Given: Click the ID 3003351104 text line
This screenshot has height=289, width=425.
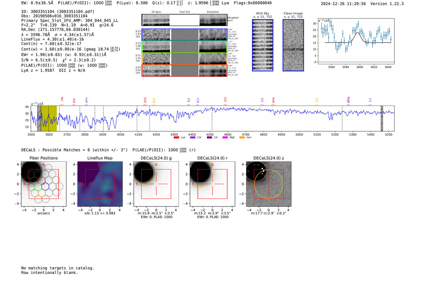Looking at the screenshot, I should (x=58, y=12).
